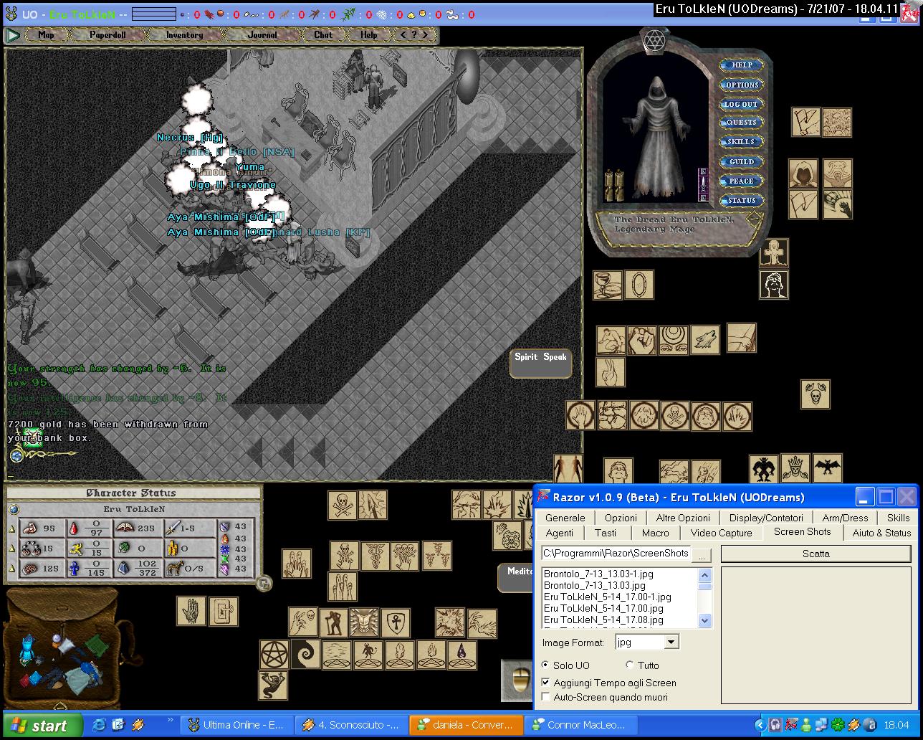Click the pentagram spell icon
This screenshot has width=923, height=740.
pyautogui.click(x=274, y=655)
